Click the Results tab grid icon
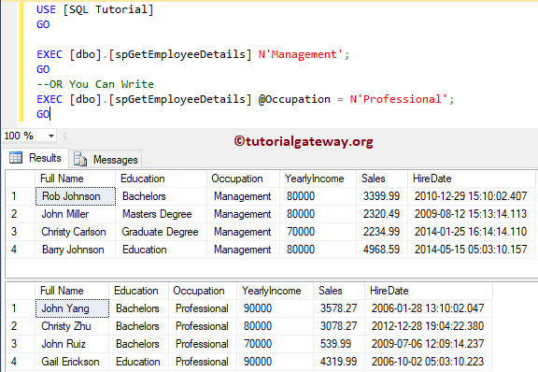This screenshot has height=372, width=538. pyautogui.click(x=16, y=157)
